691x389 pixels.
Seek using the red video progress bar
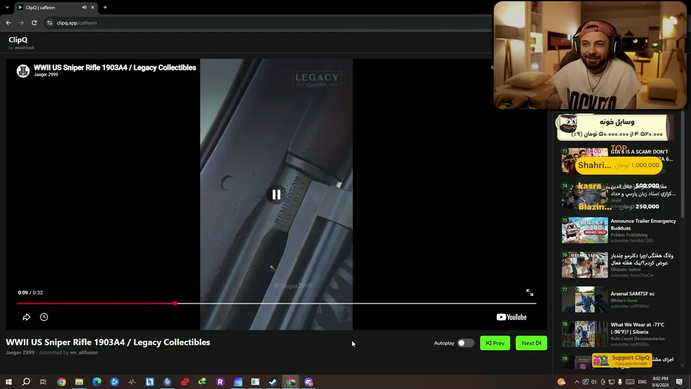[276, 303]
